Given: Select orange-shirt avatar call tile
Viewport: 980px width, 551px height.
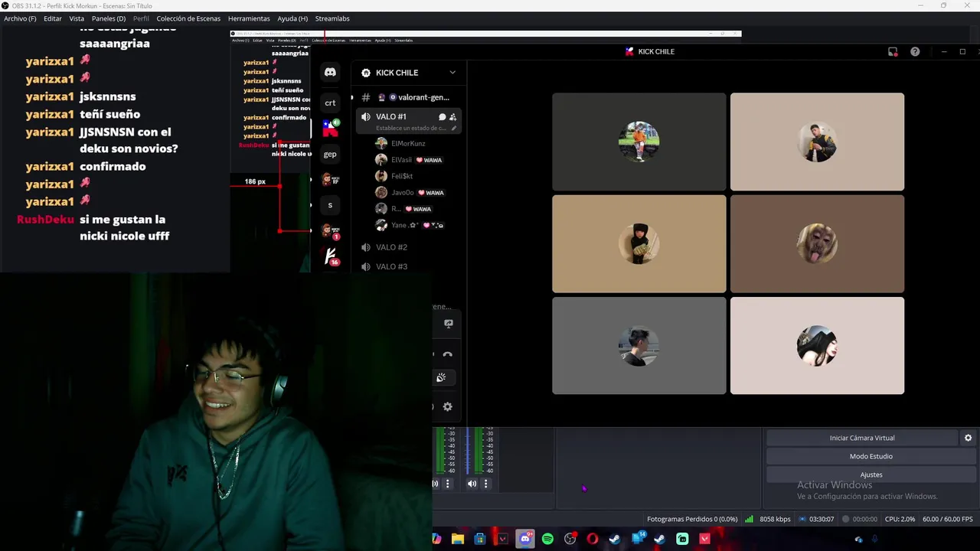Looking at the screenshot, I should (639, 142).
